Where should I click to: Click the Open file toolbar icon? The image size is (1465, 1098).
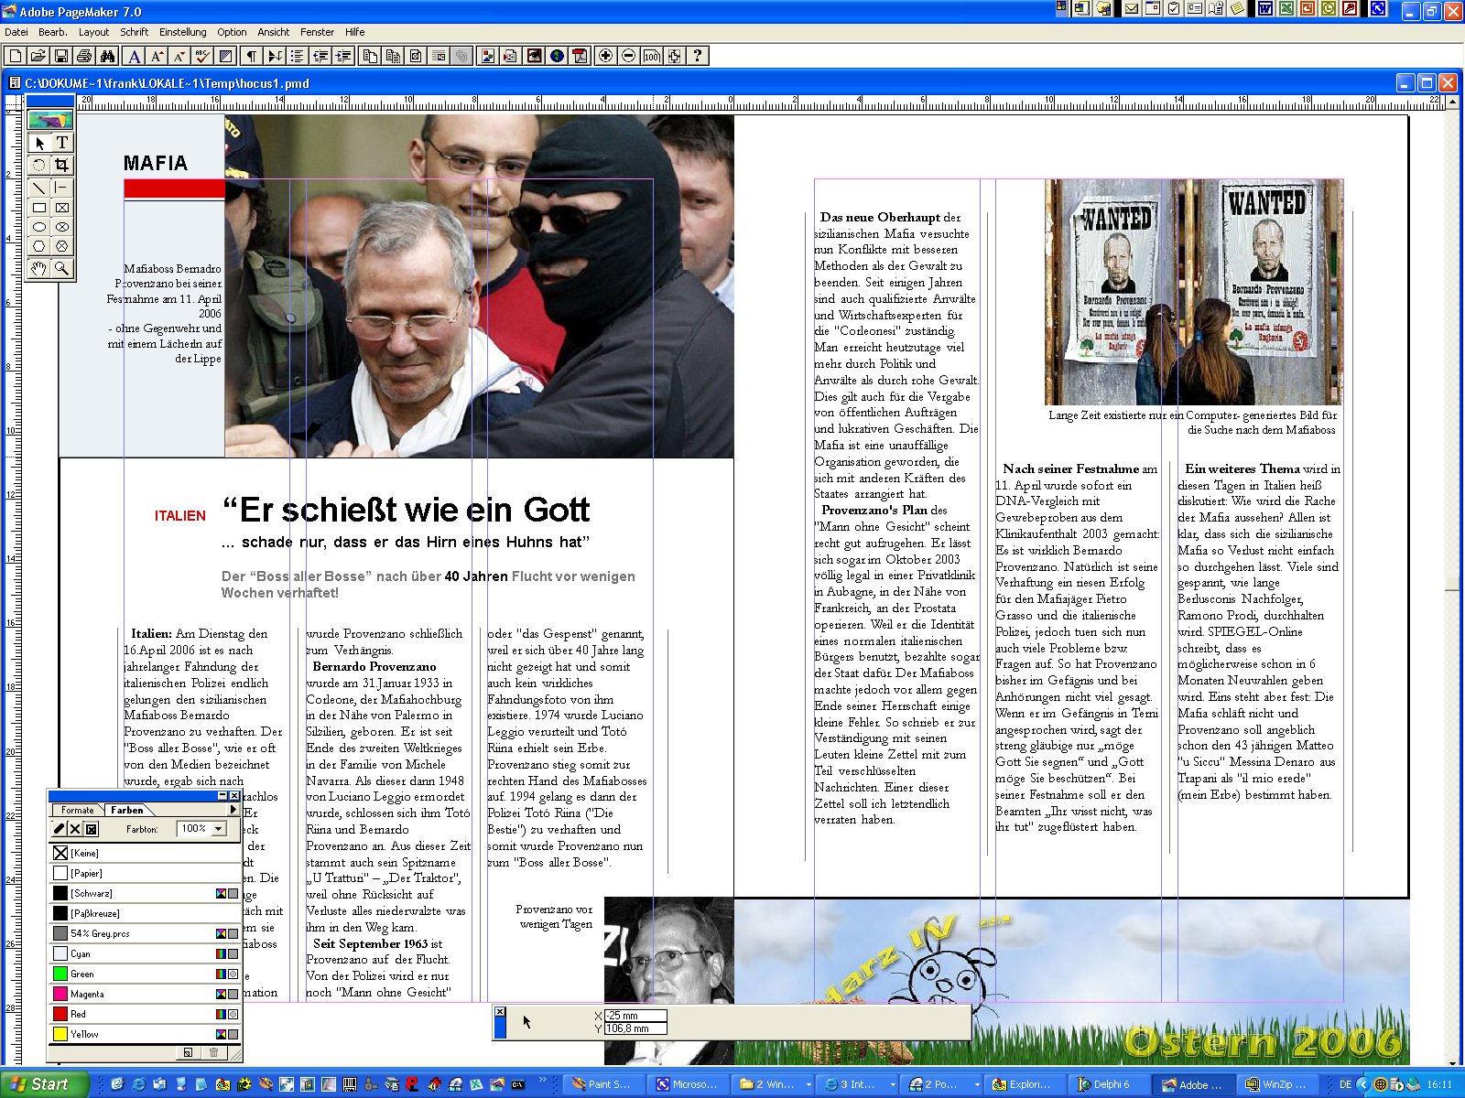(x=38, y=56)
